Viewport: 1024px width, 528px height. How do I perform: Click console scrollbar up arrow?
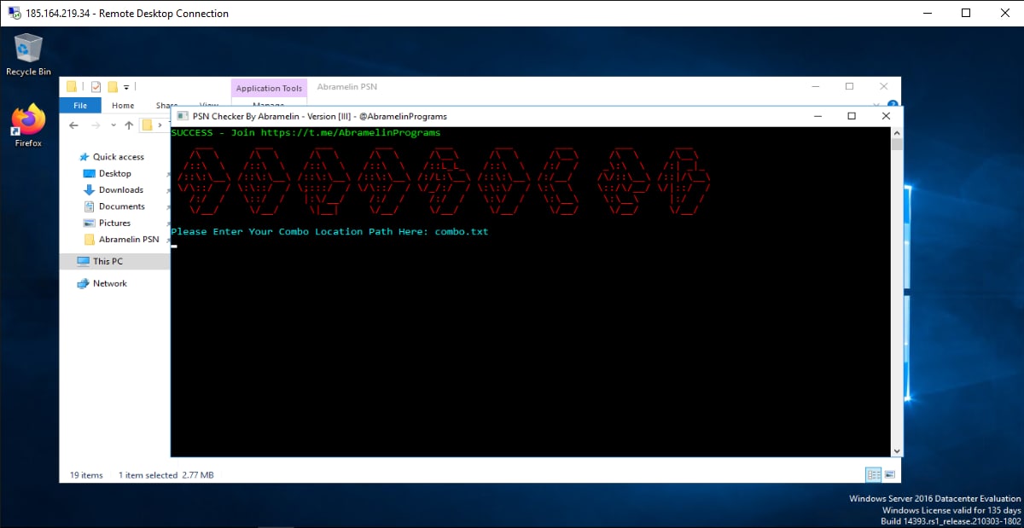(897, 133)
